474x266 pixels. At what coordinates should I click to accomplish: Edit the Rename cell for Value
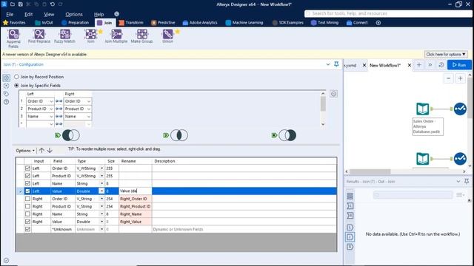[x=135, y=191]
